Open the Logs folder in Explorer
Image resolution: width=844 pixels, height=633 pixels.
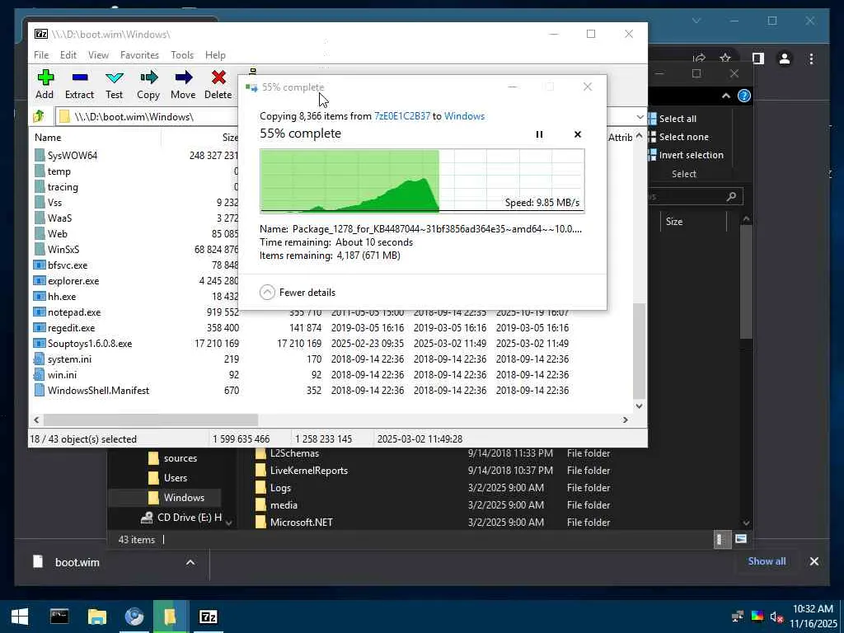point(280,488)
